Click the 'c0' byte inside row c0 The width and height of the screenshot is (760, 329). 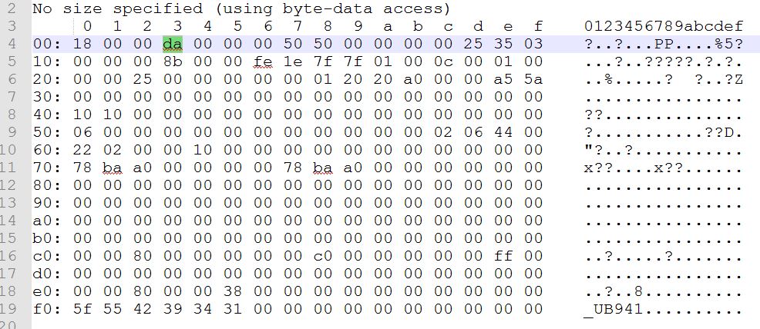click(323, 256)
